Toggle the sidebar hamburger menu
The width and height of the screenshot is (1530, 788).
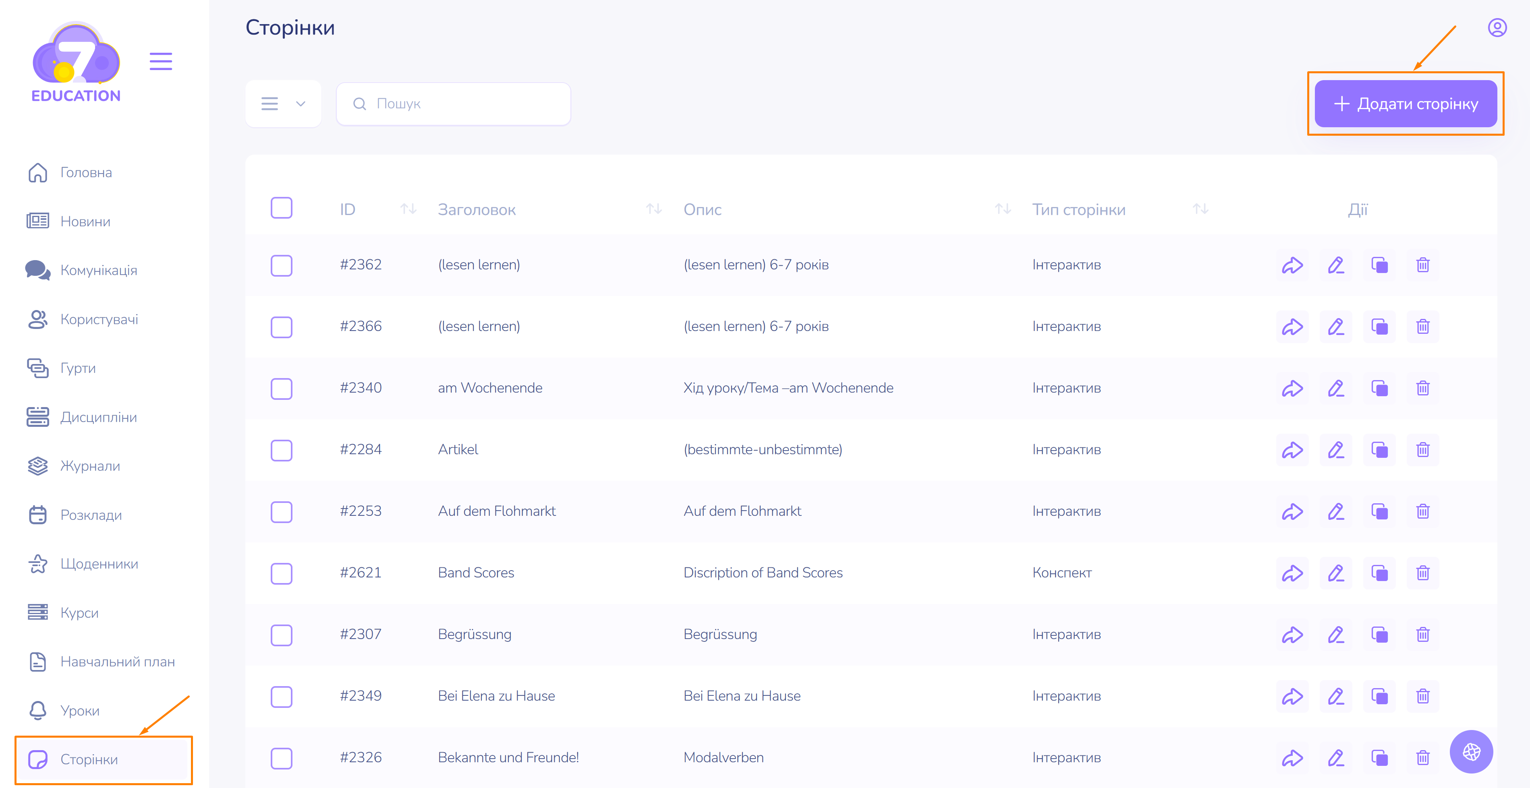click(x=160, y=61)
